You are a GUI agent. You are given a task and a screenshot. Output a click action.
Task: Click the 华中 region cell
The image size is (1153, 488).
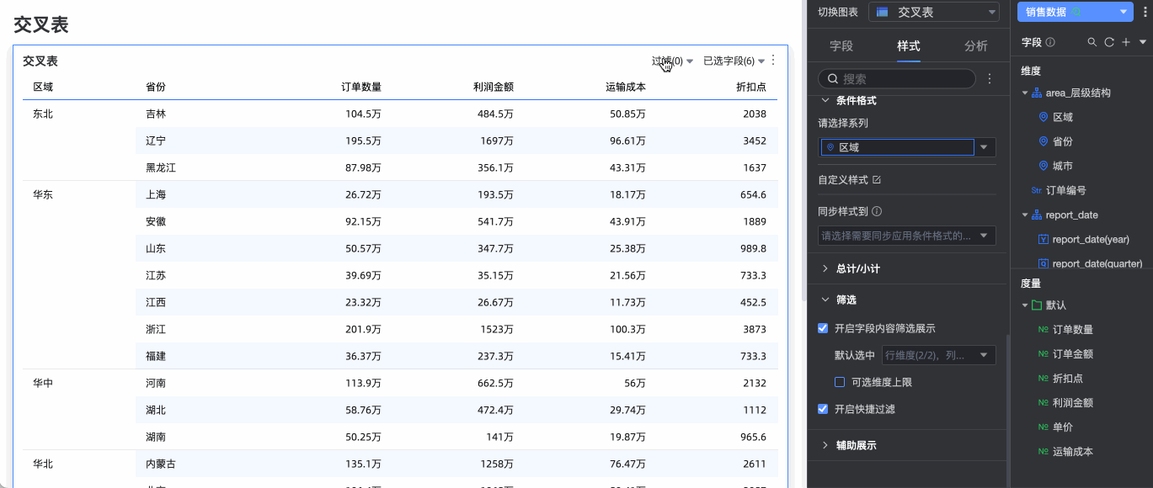tap(43, 383)
